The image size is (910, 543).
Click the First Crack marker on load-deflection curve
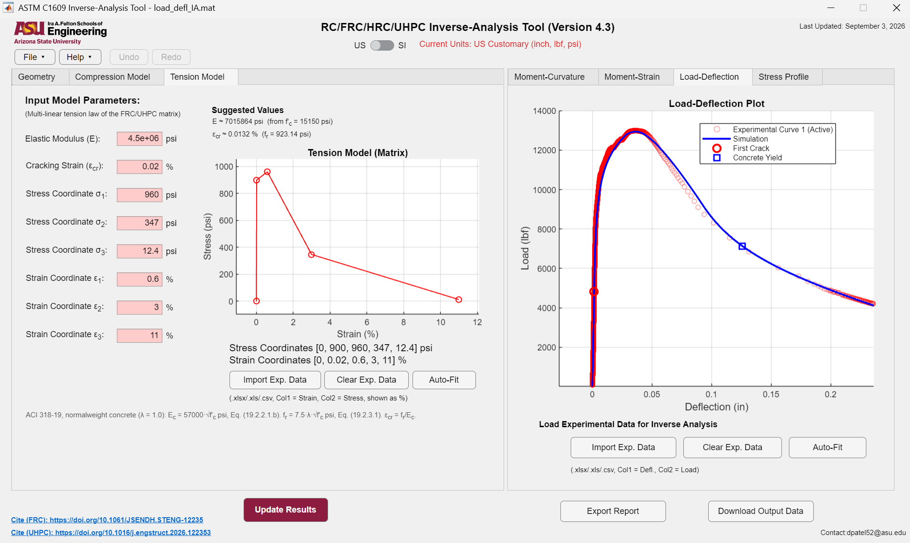pos(594,292)
